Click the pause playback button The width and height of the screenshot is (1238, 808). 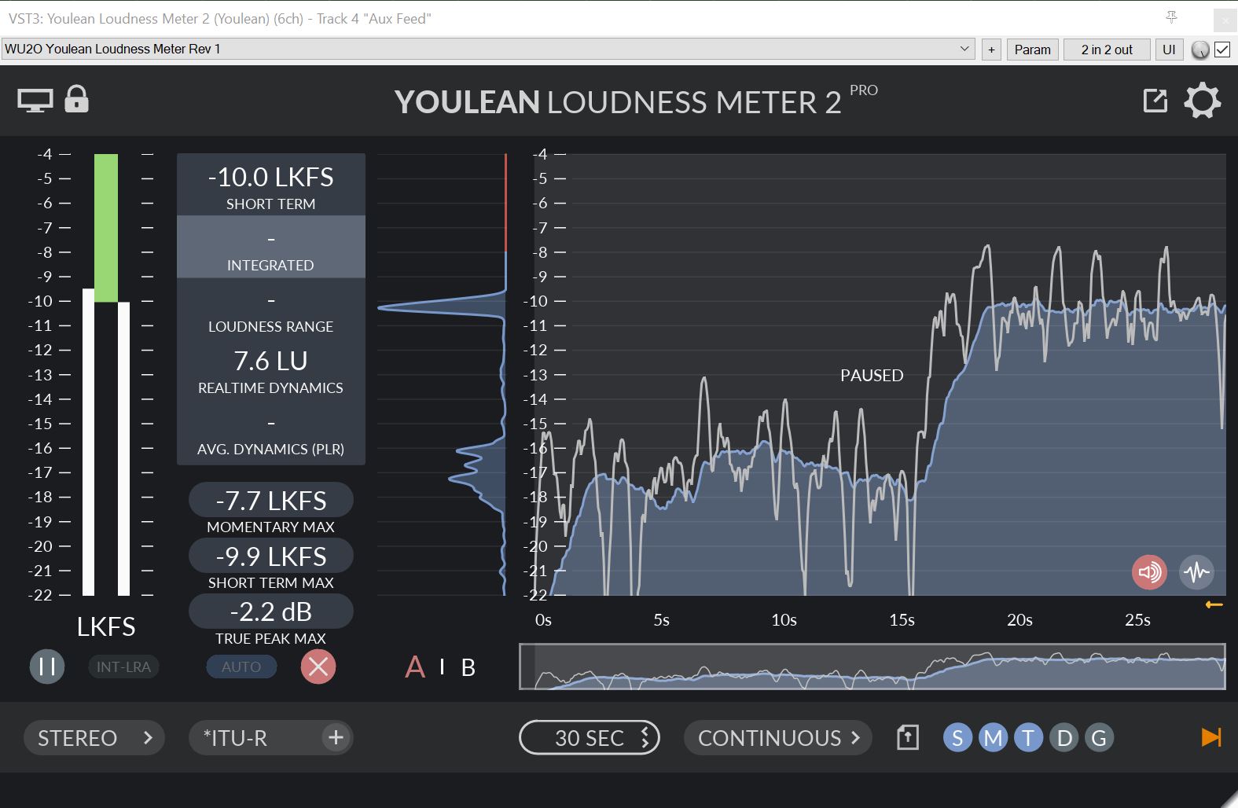[47, 667]
